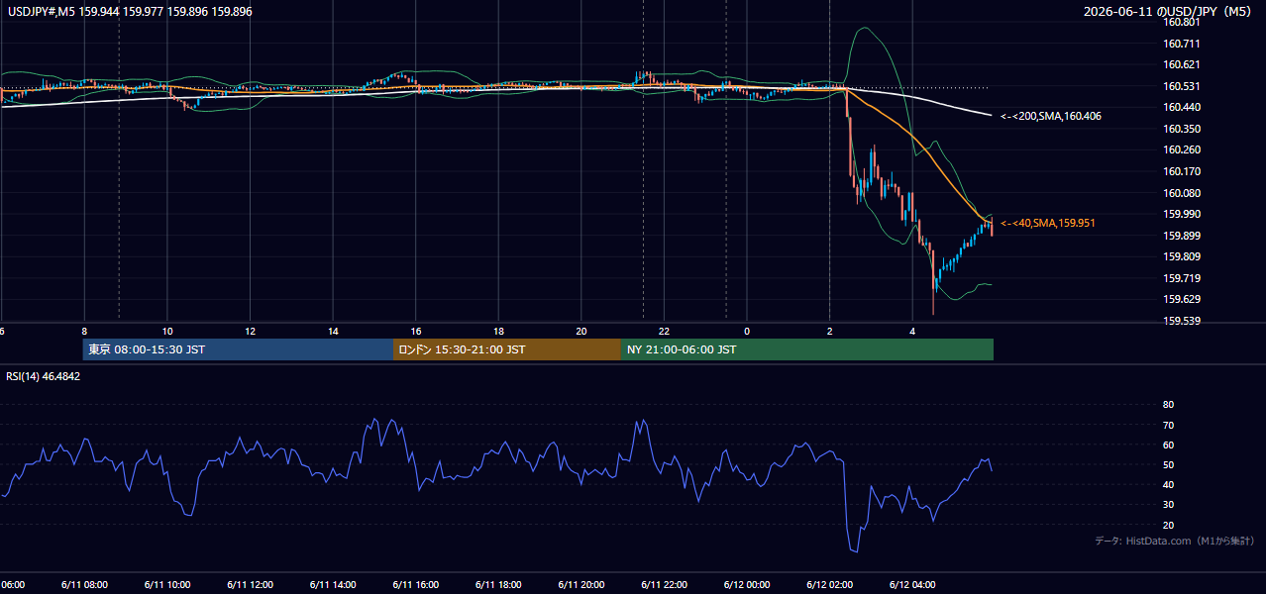Select the NY 21:00-06:00 JST session bar
This screenshot has height=594, width=1266.
point(807,349)
